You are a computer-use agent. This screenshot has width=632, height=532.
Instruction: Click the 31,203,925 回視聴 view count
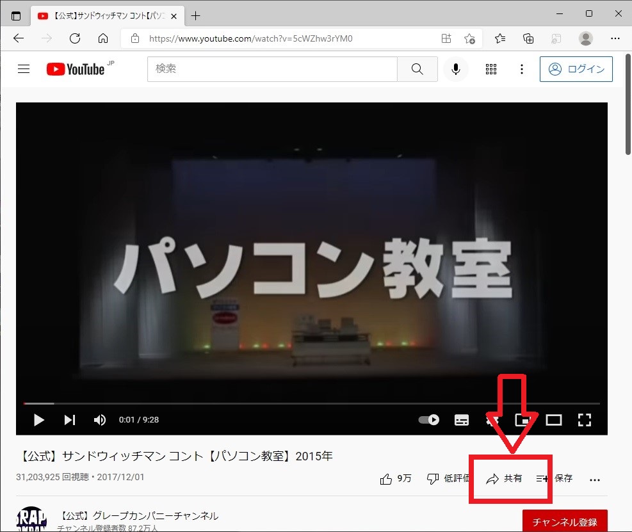pyautogui.click(x=53, y=477)
